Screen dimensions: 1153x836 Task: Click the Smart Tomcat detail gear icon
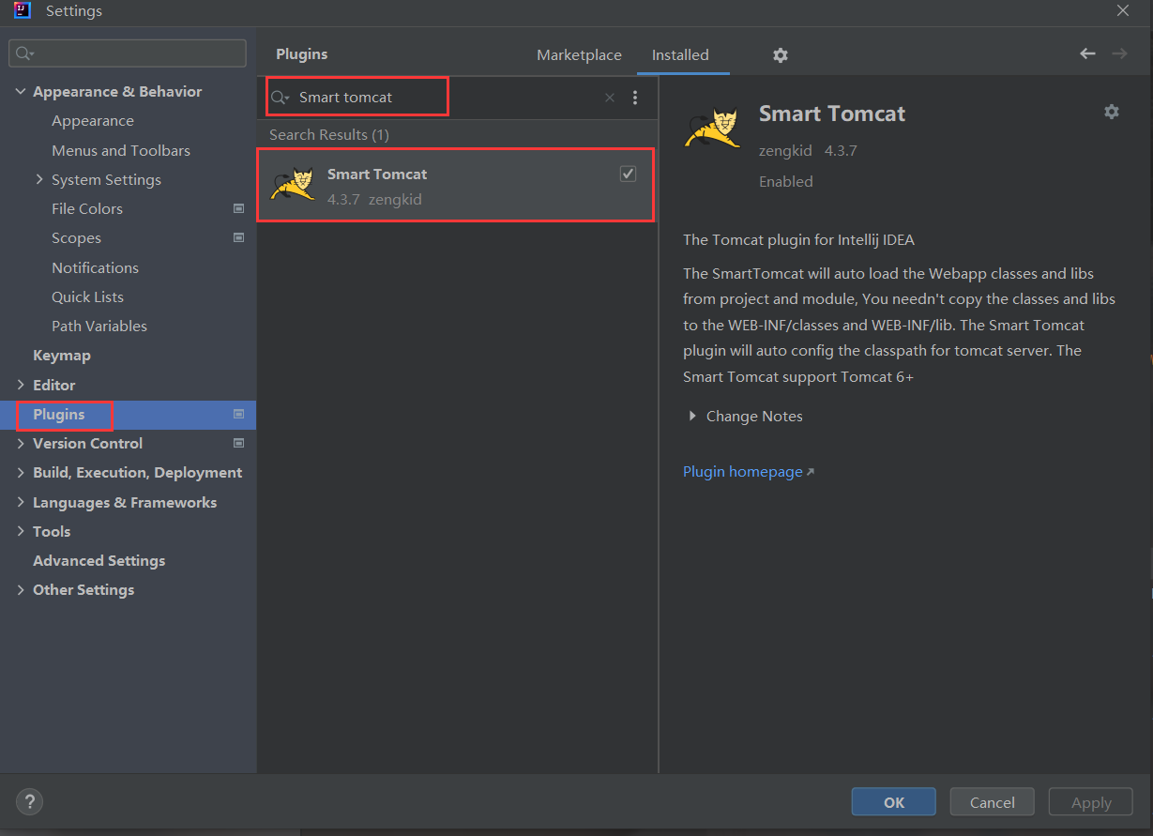tap(1112, 112)
